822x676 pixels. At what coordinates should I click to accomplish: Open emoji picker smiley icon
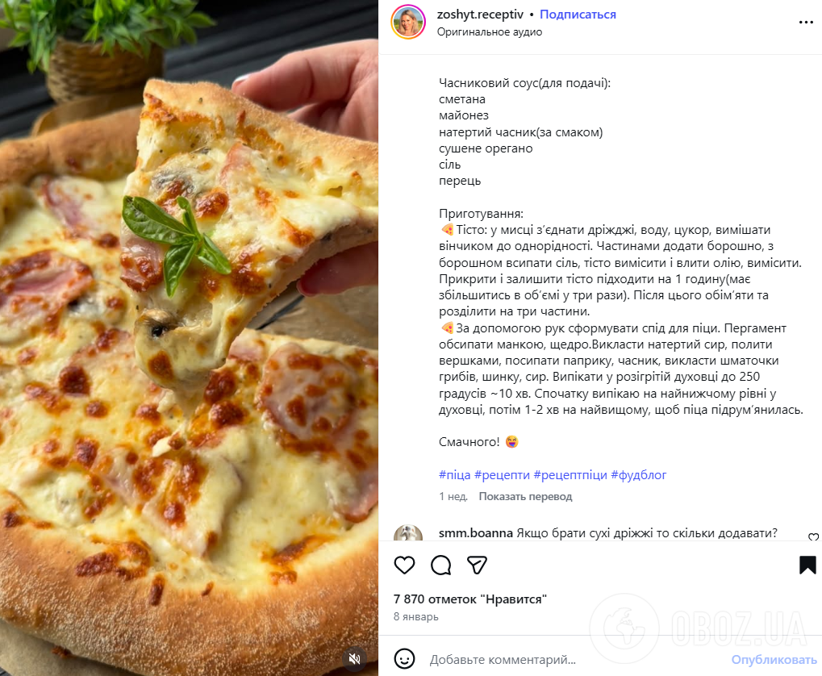point(404,659)
